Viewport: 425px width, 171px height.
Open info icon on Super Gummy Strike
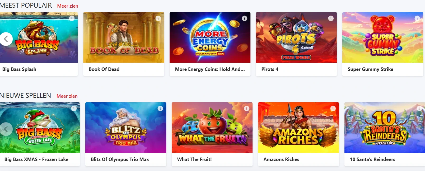coord(417,18)
